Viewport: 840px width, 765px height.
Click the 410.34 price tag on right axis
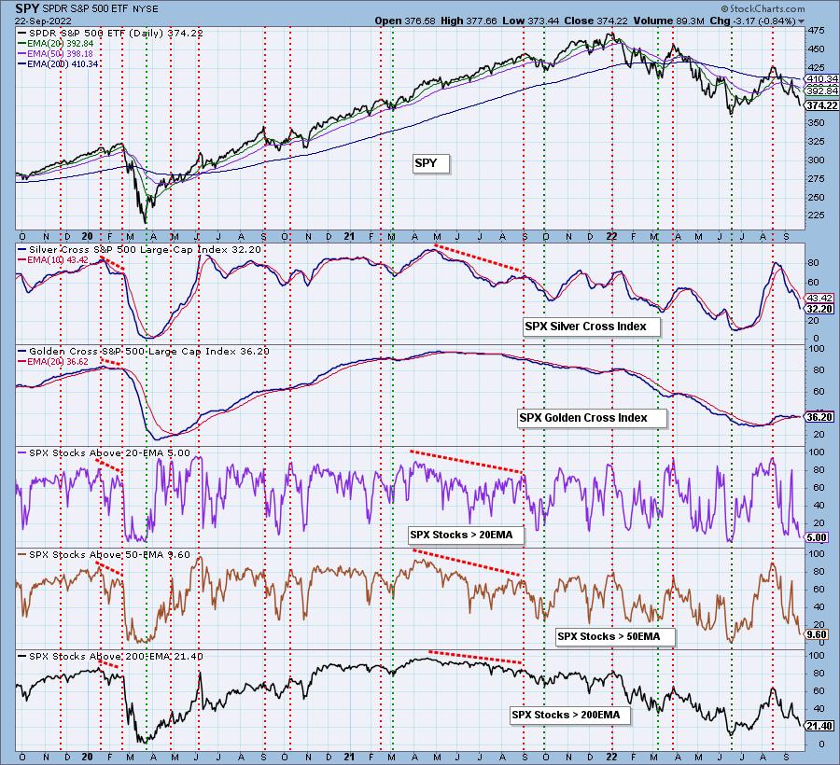[x=821, y=78]
